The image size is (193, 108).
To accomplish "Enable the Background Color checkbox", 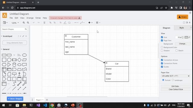I will (162, 47).
